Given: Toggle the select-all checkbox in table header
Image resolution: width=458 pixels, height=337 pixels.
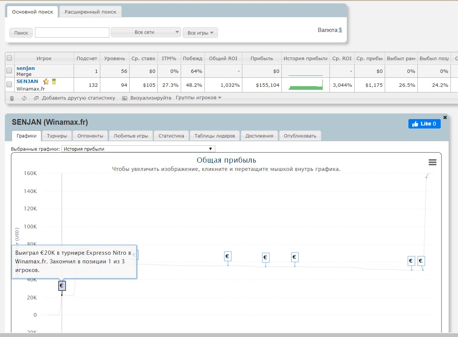Looking at the screenshot, I should (x=10, y=58).
